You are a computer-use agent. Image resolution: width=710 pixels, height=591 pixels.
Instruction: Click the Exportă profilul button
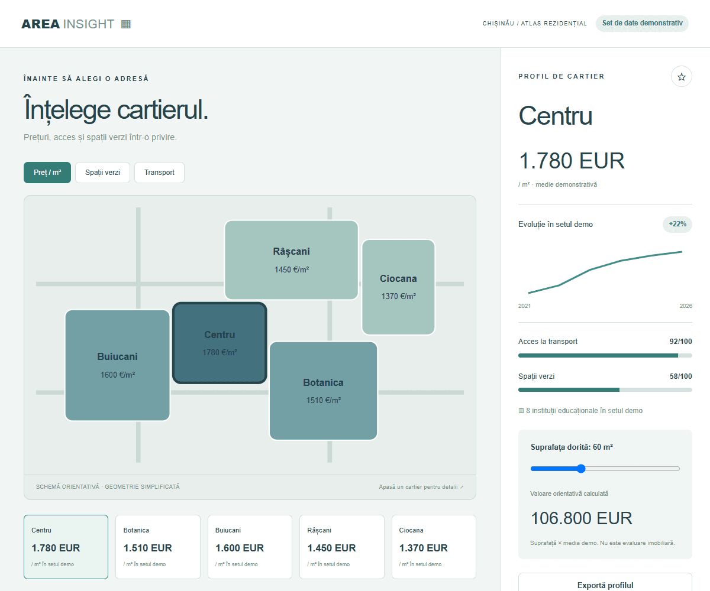pos(605,582)
